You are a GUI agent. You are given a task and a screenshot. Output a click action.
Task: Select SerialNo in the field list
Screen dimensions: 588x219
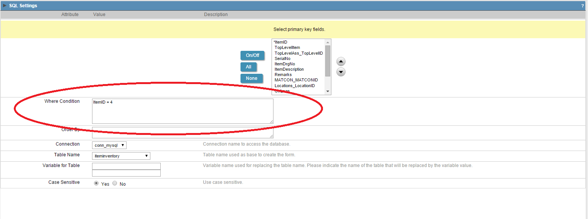(x=282, y=58)
